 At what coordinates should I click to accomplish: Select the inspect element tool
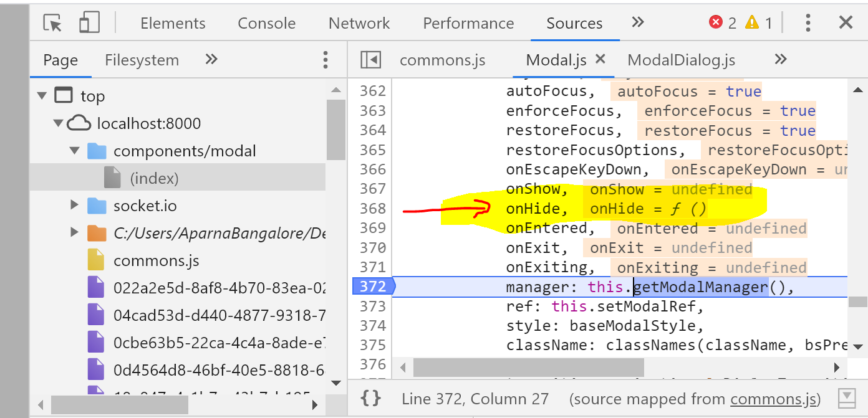tap(52, 22)
